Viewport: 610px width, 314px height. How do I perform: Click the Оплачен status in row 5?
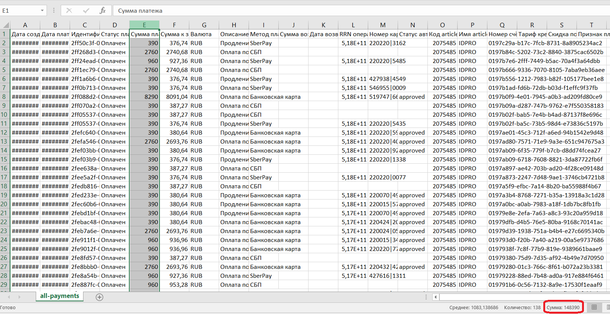(x=114, y=70)
